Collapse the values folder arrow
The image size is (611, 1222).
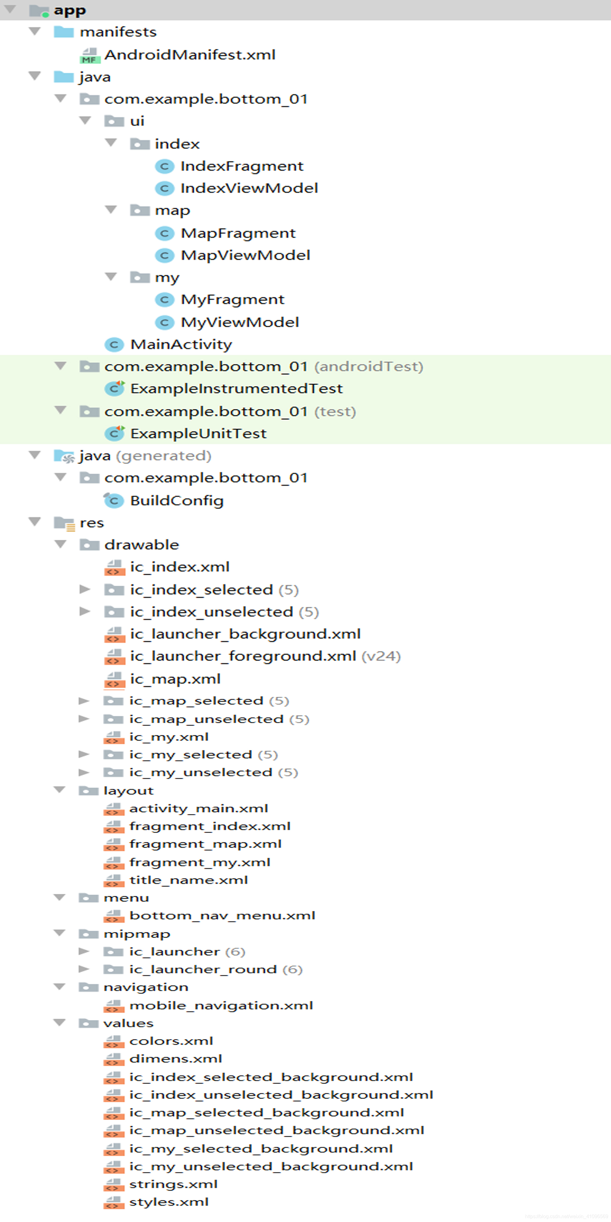pyautogui.click(x=59, y=1022)
